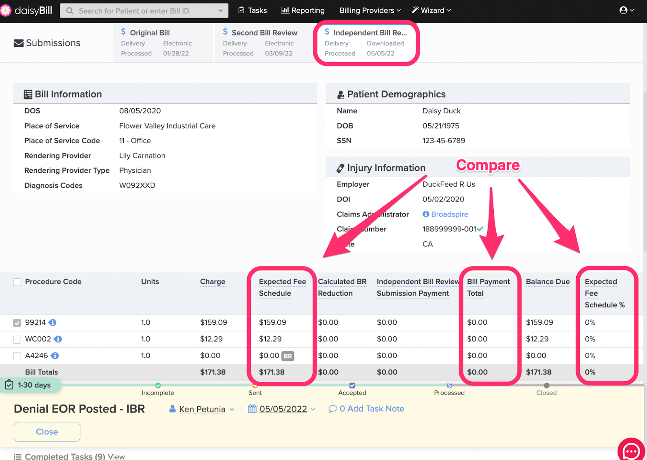Open the 05/05/2022 due date dropdown
This screenshot has width=647, height=460.
click(x=313, y=409)
